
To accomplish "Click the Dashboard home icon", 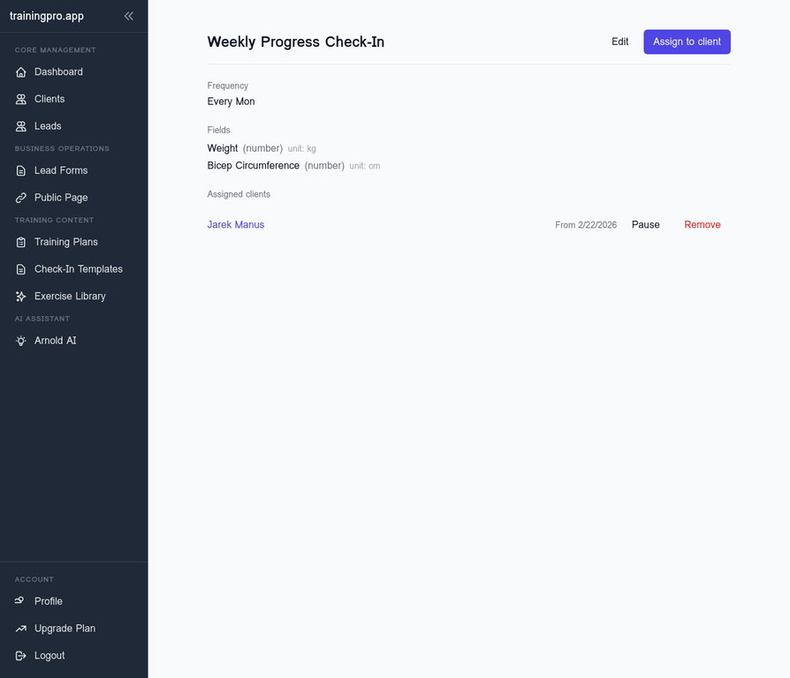I will click(20, 72).
